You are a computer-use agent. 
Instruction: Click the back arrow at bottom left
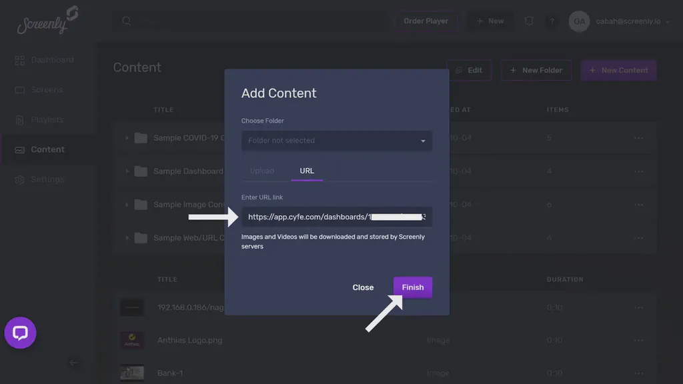tap(74, 363)
